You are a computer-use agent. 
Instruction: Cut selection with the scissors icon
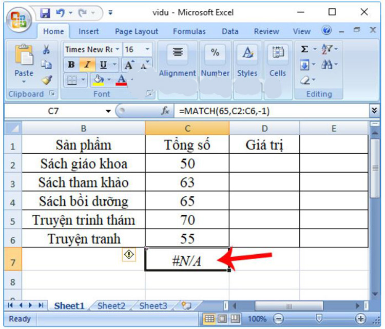coord(46,49)
